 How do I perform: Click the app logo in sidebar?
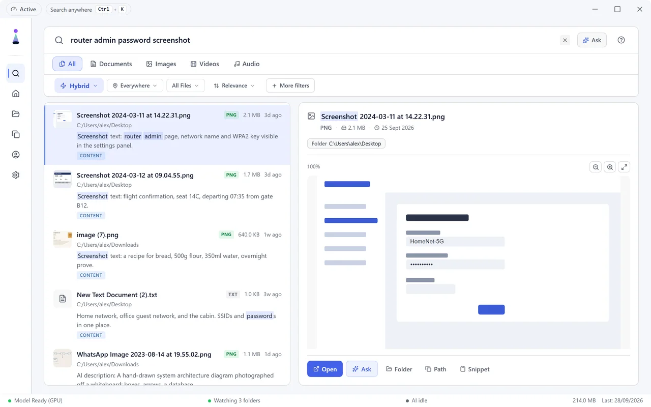(16, 37)
